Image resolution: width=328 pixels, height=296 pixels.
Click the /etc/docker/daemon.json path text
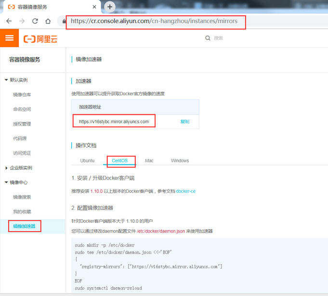coord(161,231)
